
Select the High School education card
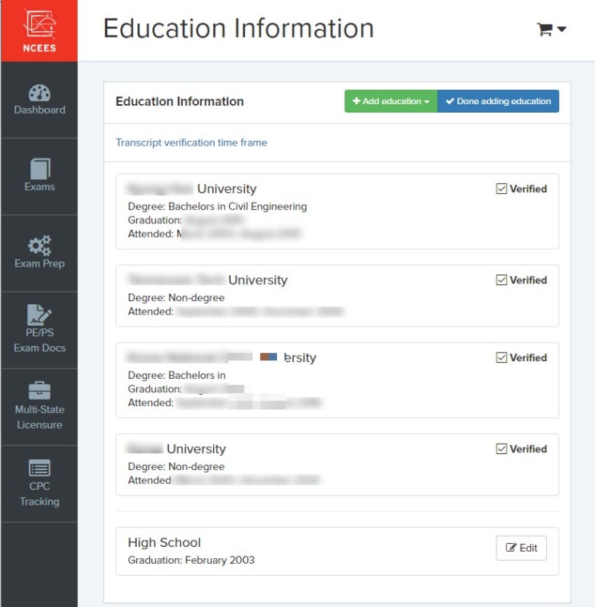pos(304,551)
